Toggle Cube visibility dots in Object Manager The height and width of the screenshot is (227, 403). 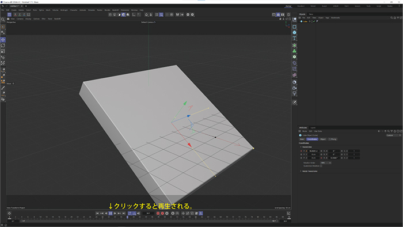pos(312,21)
